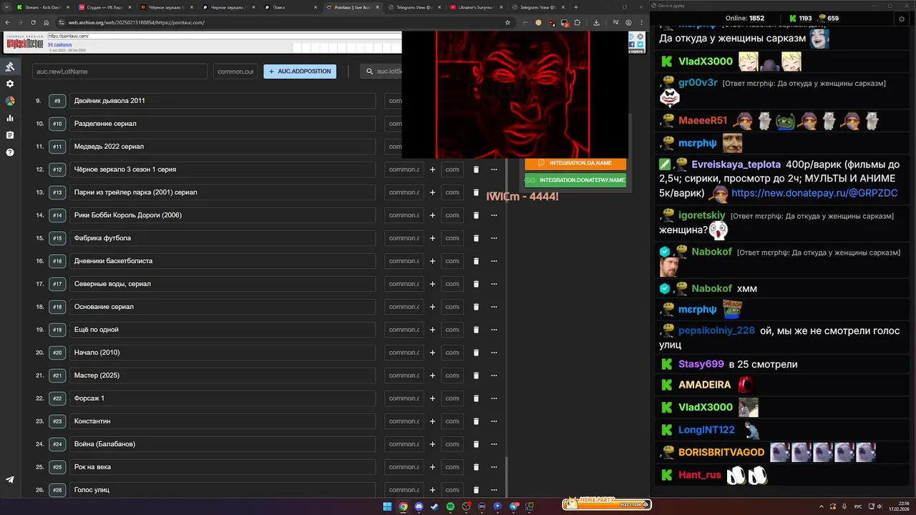Image resolution: width=916 pixels, height=515 pixels.
Task: Delete lot Фабрика футбола
Action: tap(476, 238)
